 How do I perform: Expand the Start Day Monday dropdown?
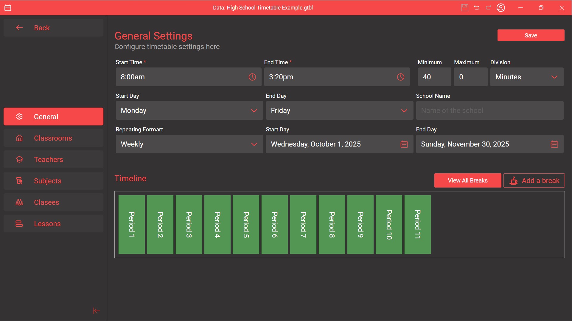pos(189,111)
